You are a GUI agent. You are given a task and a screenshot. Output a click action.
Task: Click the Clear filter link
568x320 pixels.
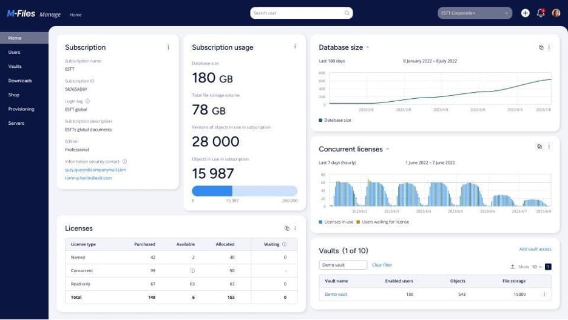pos(382,265)
